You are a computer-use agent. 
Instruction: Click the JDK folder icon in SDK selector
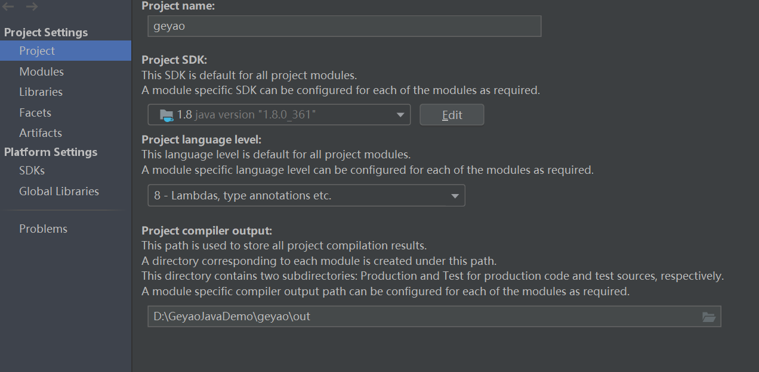pyautogui.click(x=166, y=115)
